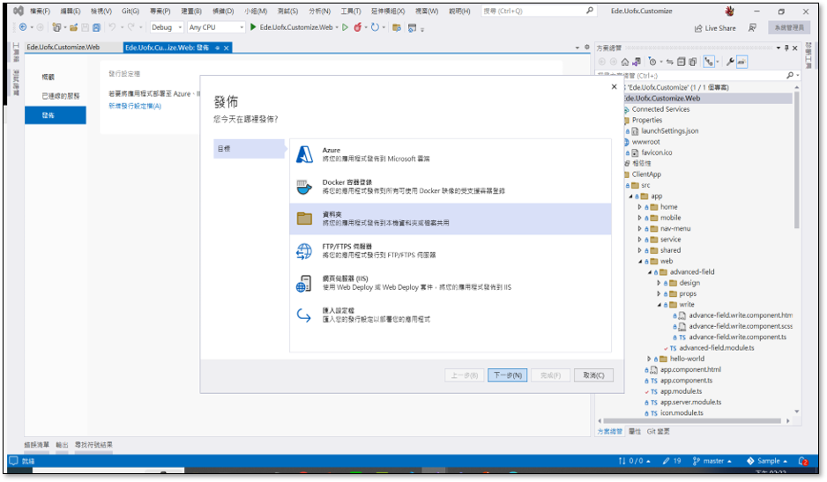Image resolution: width=827 pixels, height=482 pixels.
Task: Expand the mobile folder in tree
Action: 640,218
